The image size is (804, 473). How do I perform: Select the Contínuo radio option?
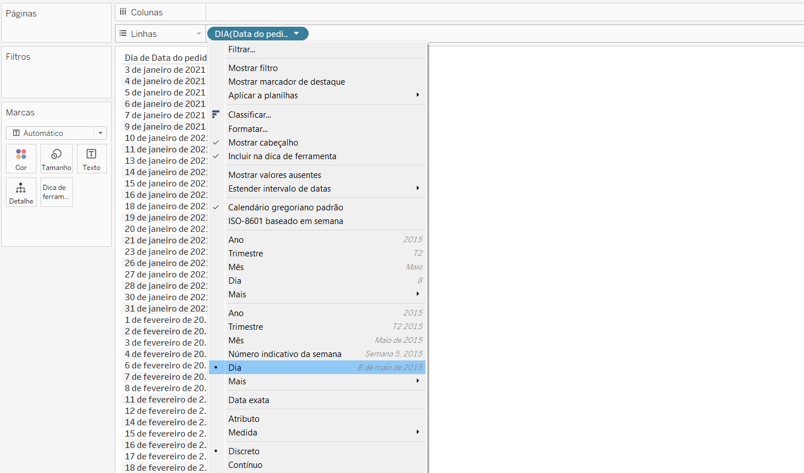(245, 465)
